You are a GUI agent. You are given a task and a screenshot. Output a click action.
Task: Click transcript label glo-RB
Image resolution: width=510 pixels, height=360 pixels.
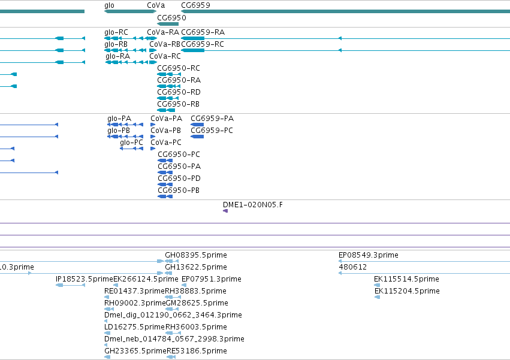point(116,44)
